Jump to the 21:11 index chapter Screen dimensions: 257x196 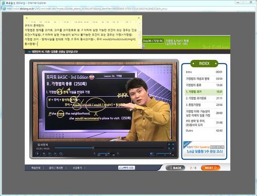(x=204, y=98)
